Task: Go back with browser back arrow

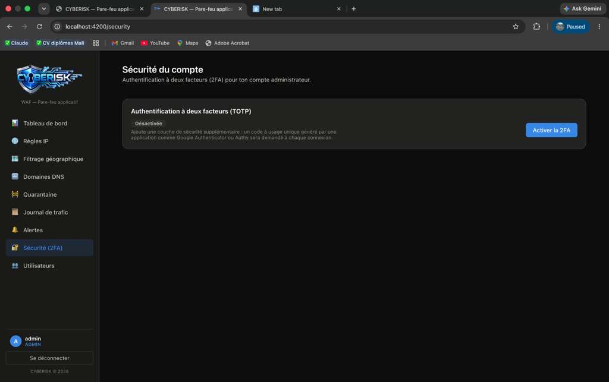Action: [10, 26]
